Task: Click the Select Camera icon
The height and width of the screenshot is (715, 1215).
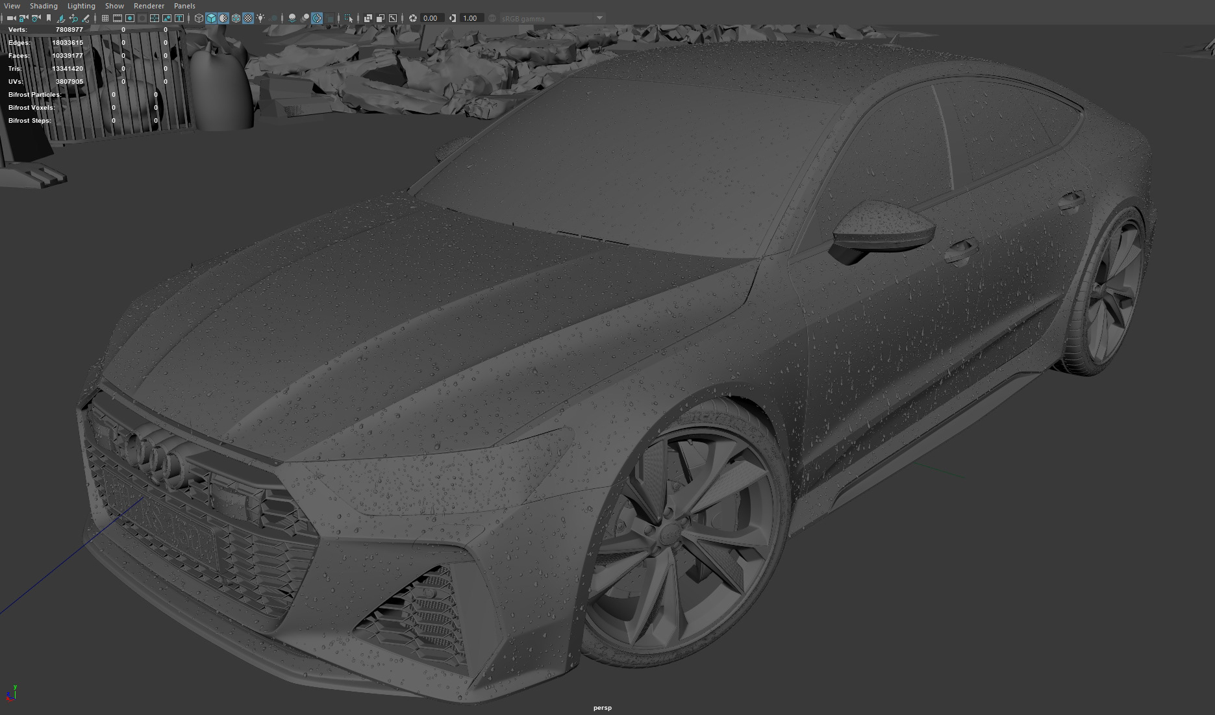Action: [11, 18]
